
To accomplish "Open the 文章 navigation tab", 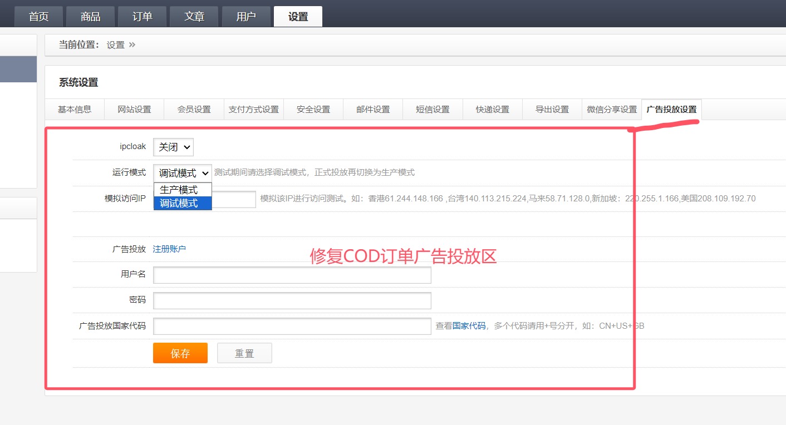I will coord(194,17).
